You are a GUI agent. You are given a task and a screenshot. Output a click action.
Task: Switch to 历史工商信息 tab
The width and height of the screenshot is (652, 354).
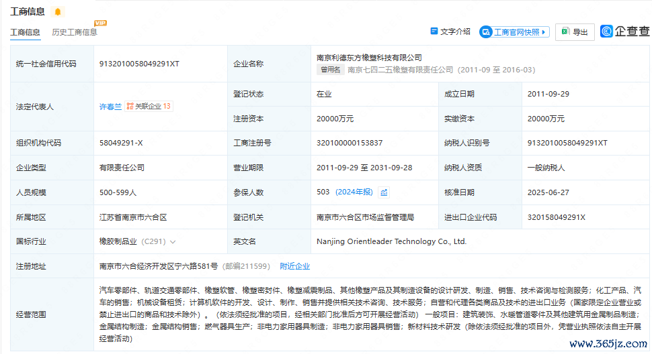[x=75, y=32]
